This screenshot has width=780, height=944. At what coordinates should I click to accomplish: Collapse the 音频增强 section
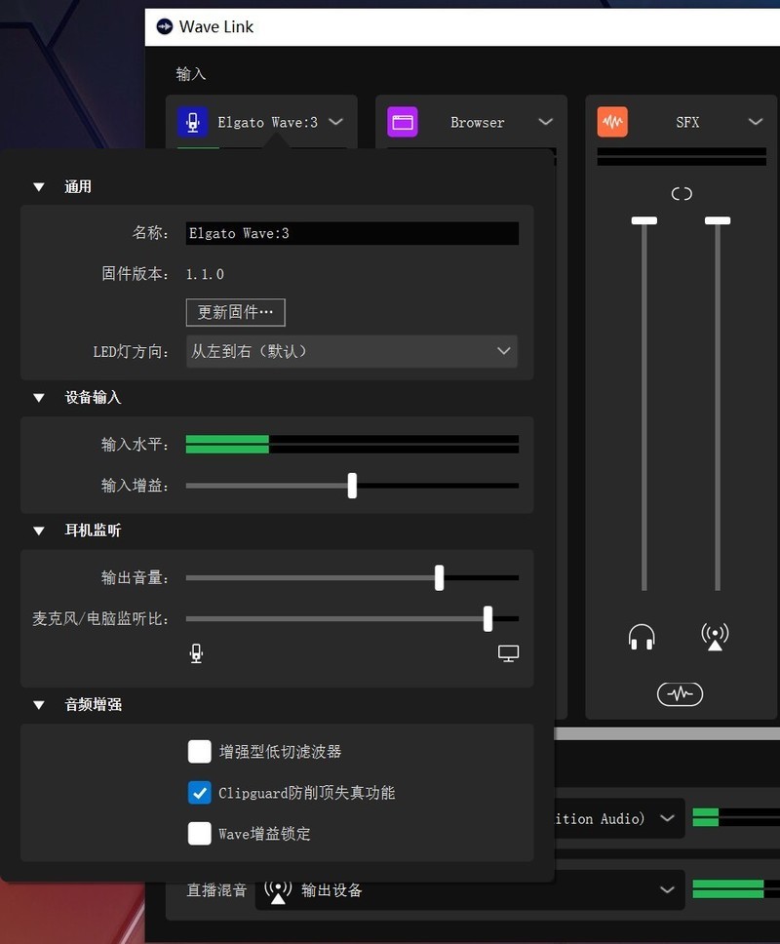(38, 704)
